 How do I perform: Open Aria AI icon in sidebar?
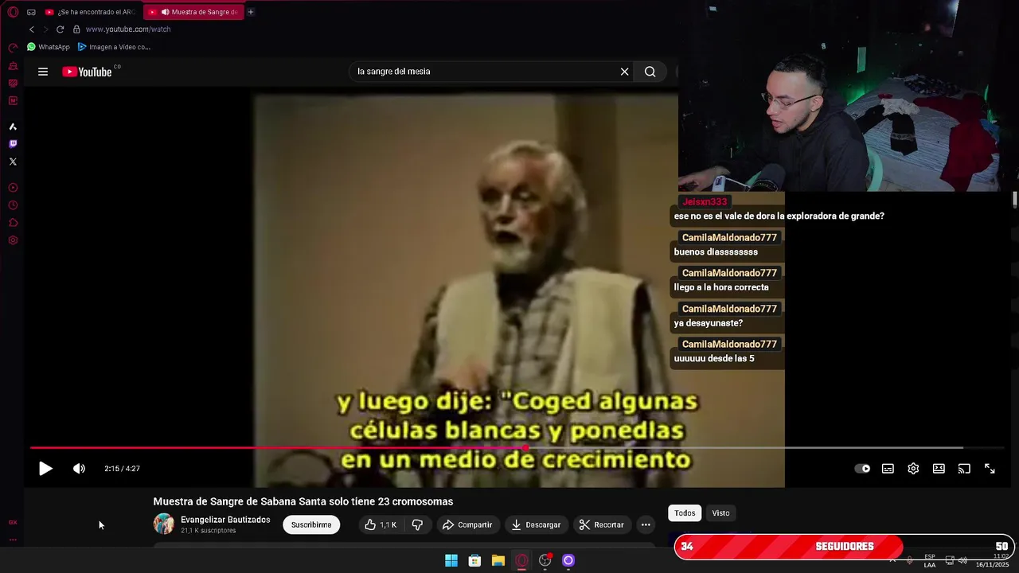[x=13, y=127]
